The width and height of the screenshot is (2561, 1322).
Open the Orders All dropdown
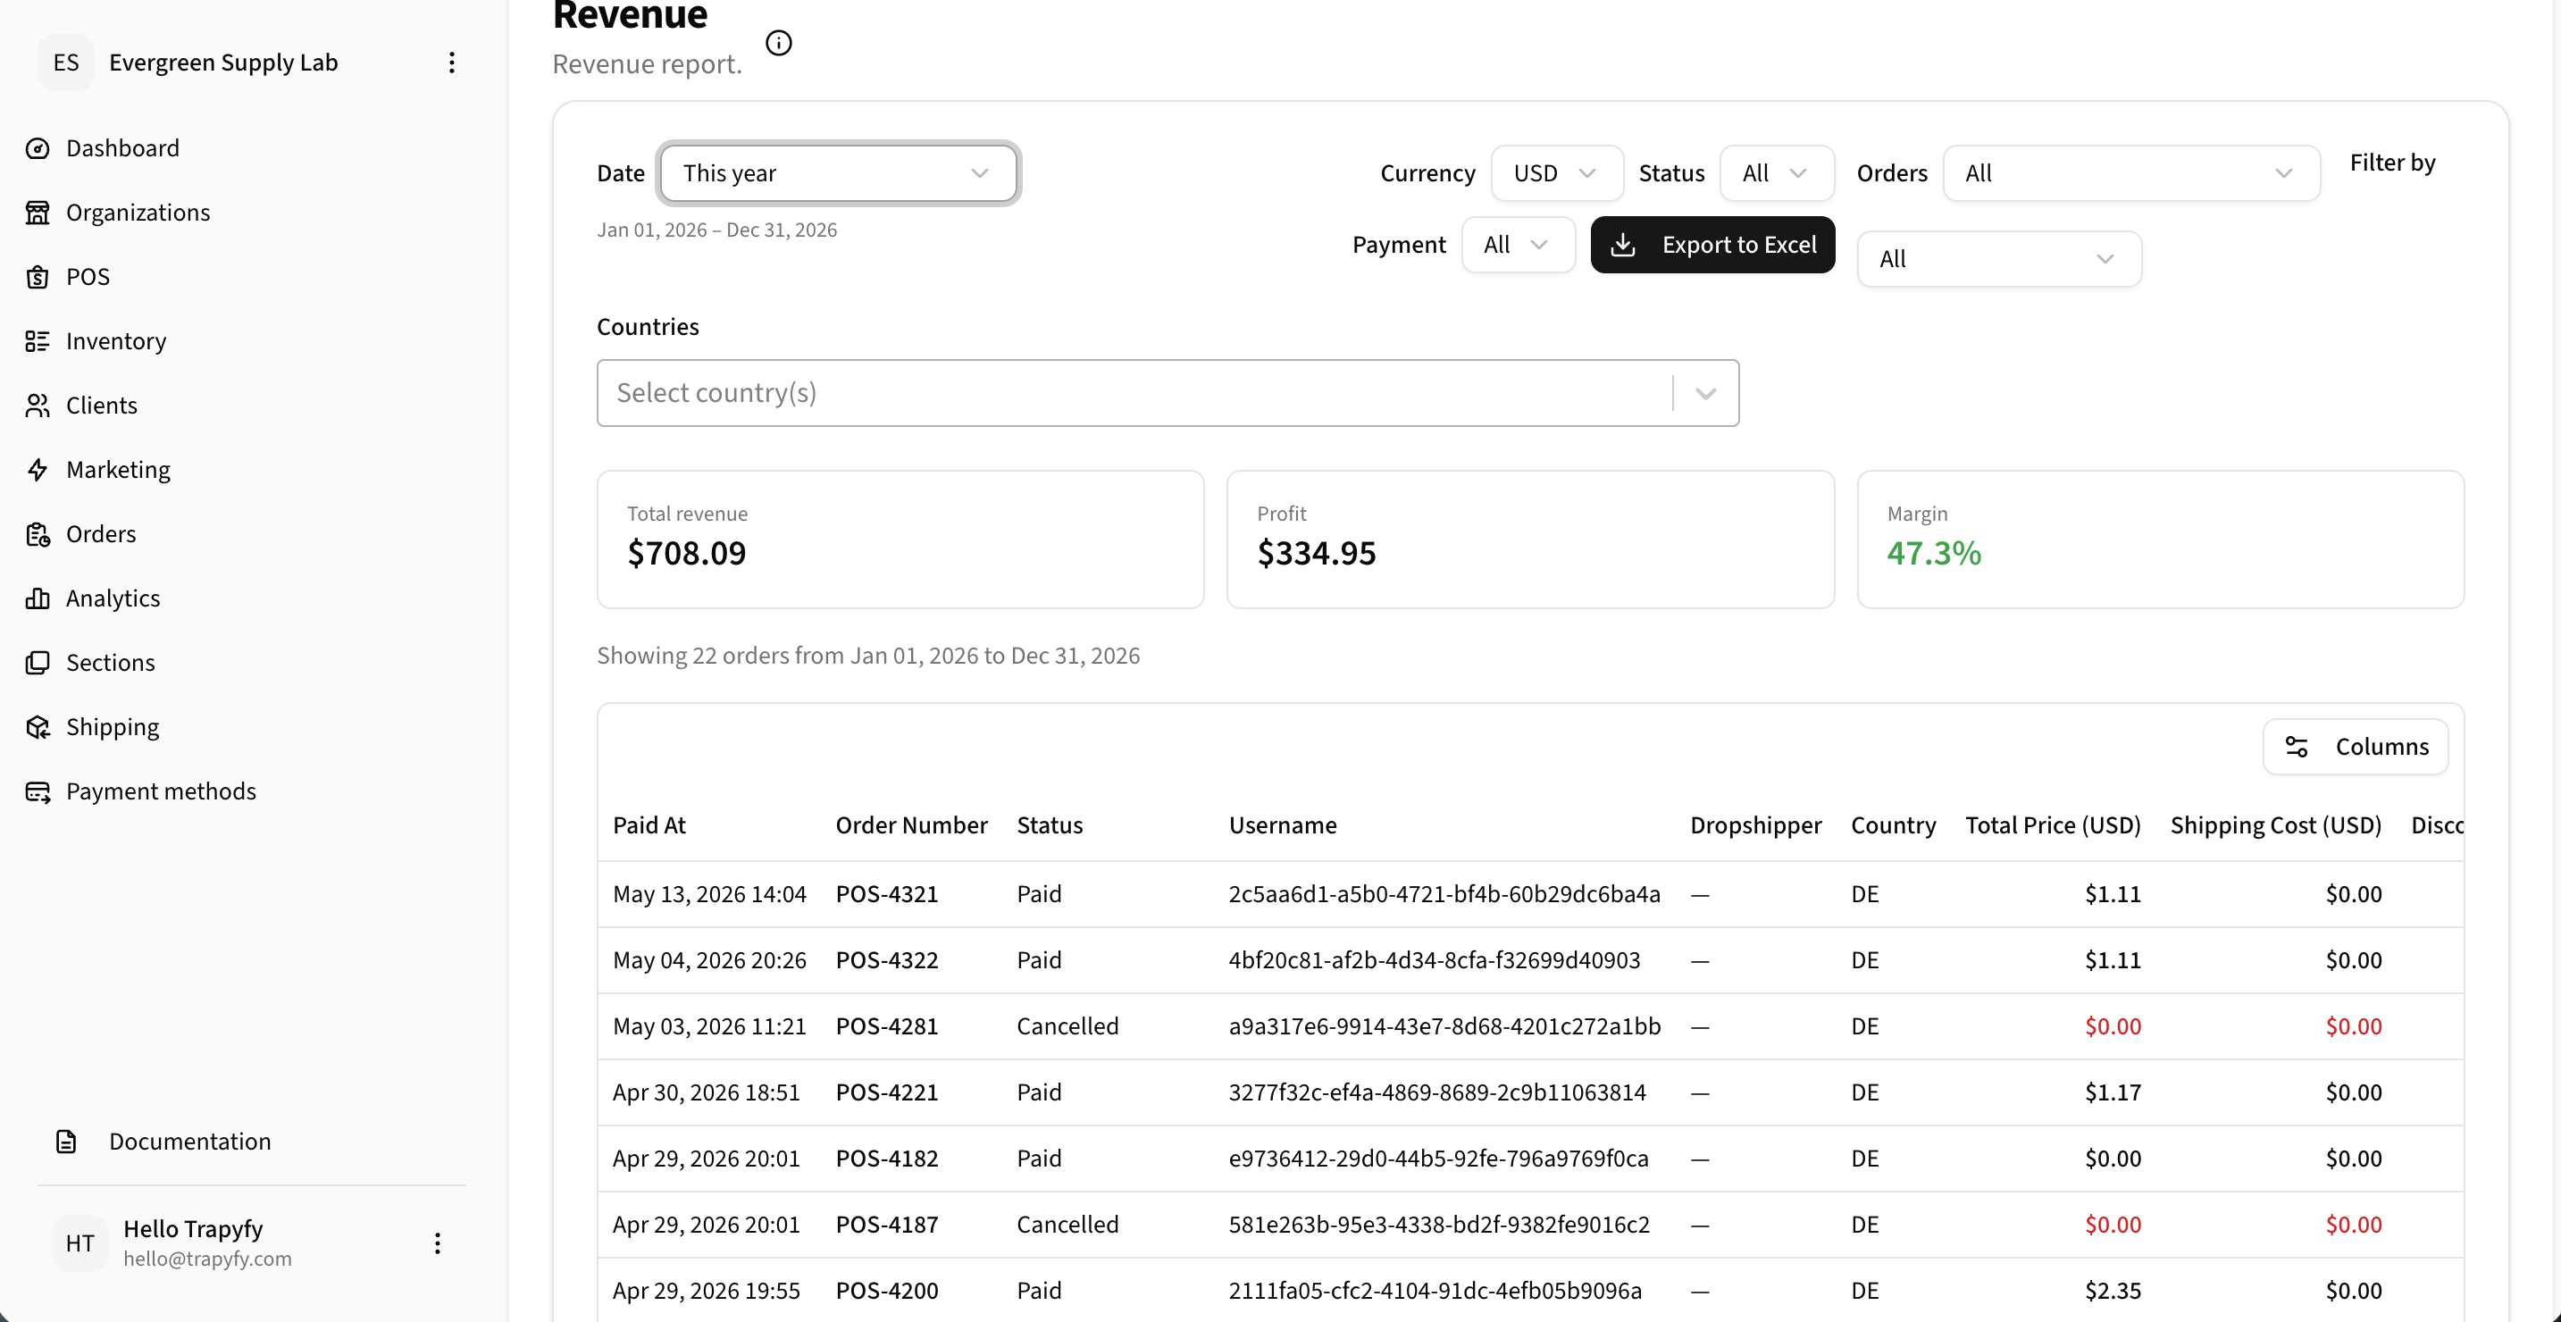(2131, 173)
